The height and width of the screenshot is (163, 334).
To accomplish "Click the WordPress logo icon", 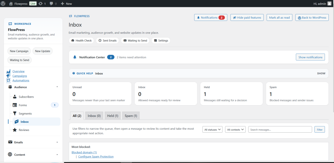I will tap(3, 3).
